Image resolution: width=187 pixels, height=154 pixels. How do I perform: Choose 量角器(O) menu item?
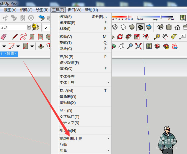[85, 96]
